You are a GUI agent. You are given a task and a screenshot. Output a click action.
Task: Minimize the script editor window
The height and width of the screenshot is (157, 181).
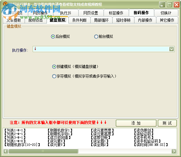[162, 5]
